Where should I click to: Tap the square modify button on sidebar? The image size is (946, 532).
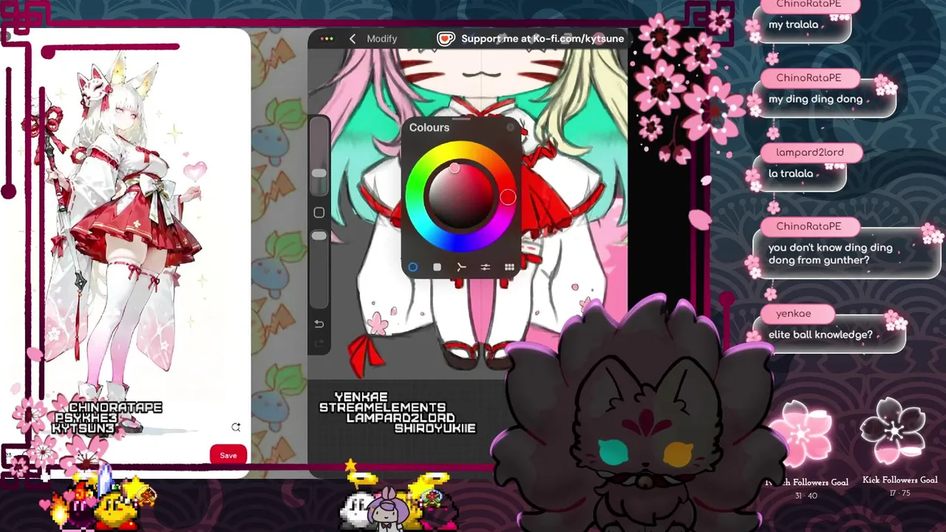coord(319,213)
